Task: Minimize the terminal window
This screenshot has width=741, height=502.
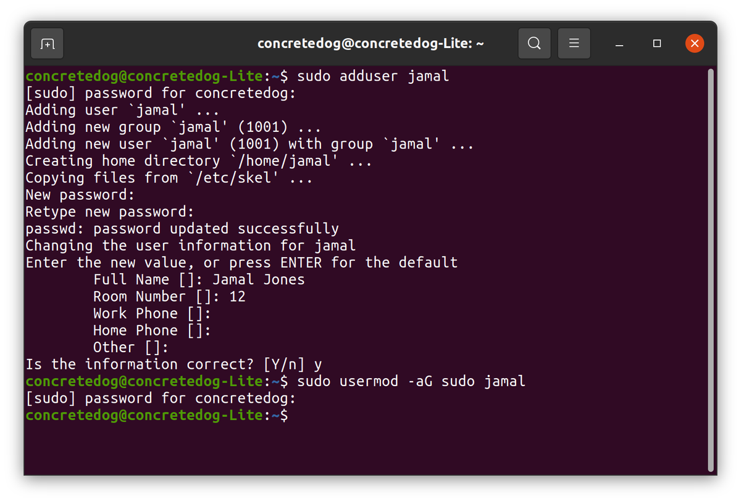Action: pos(619,44)
